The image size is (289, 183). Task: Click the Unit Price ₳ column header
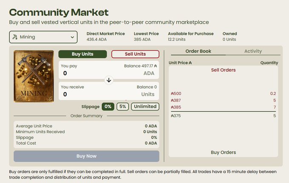[x=180, y=63]
